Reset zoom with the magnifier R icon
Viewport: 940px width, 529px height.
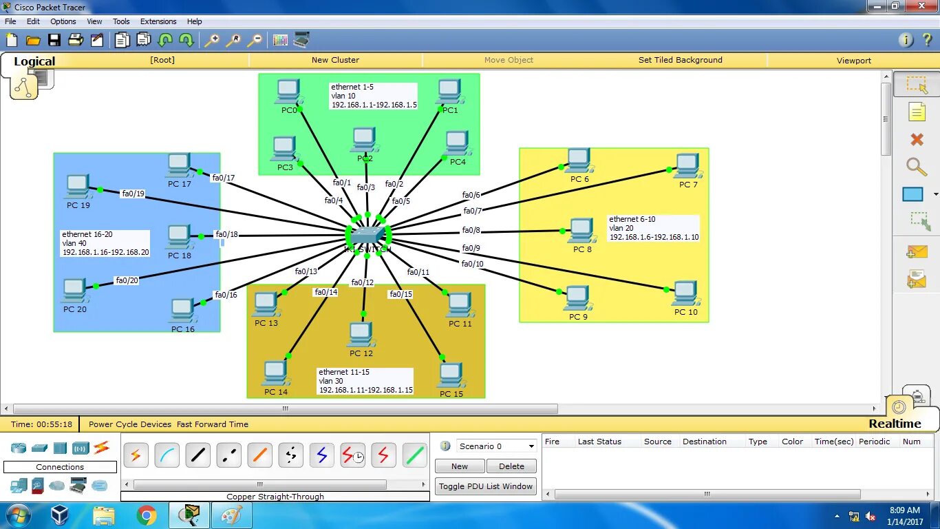(x=233, y=40)
